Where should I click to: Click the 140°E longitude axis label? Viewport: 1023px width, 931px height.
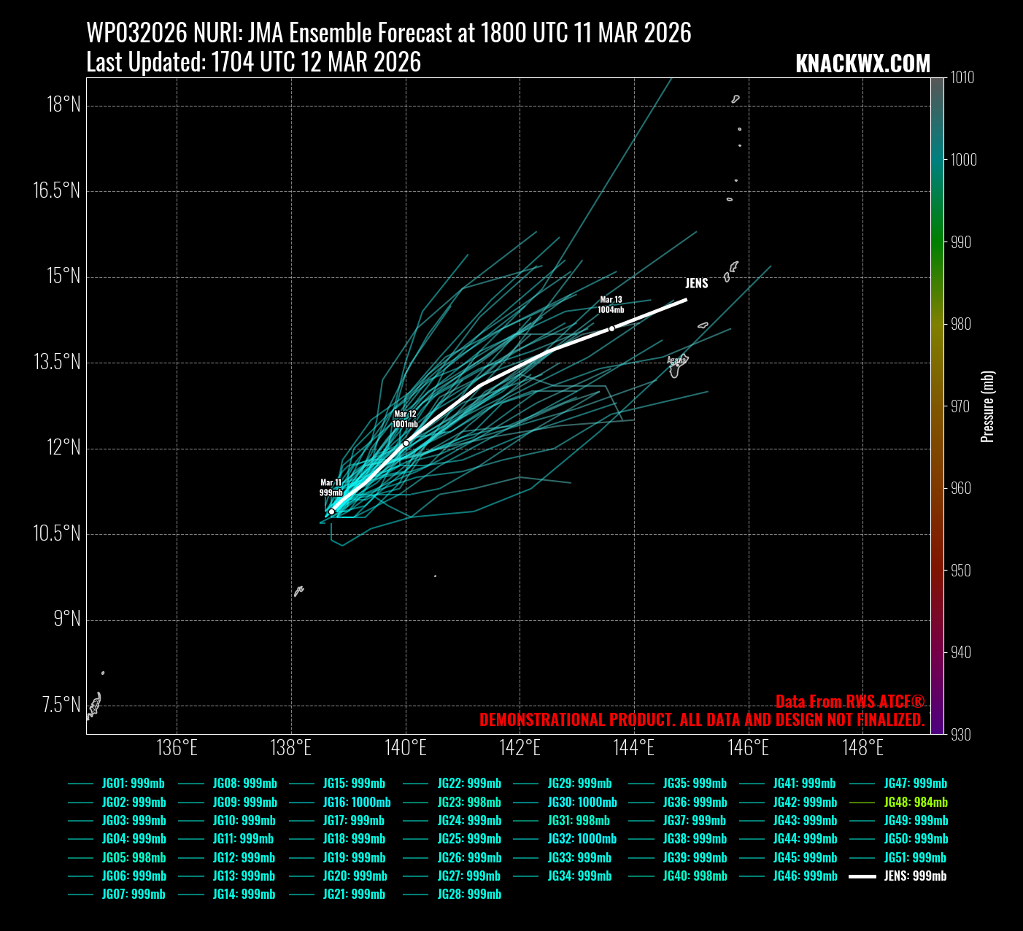(x=406, y=749)
